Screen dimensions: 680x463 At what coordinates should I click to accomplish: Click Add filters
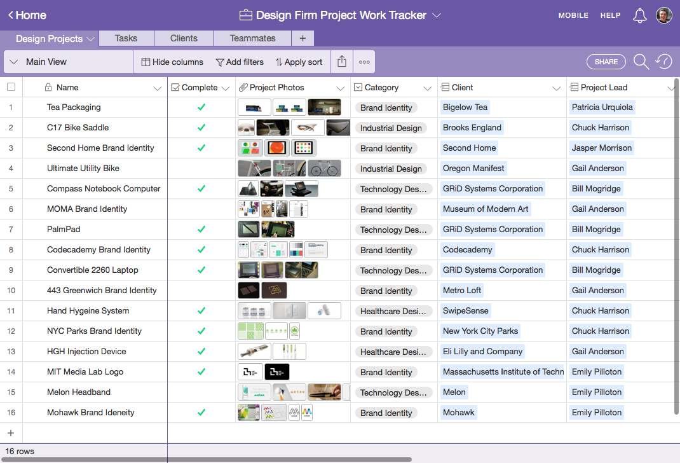point(240,62)
